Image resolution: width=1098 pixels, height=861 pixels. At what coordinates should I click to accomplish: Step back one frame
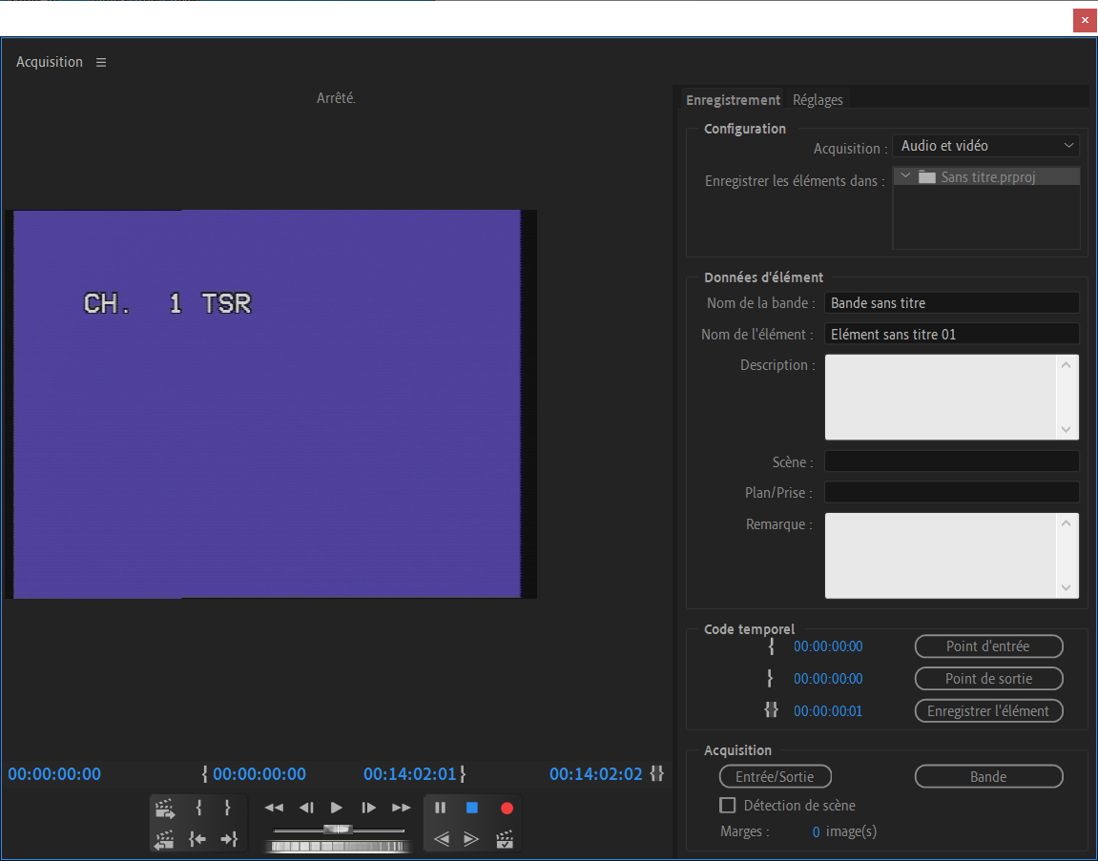coord(305,808)
